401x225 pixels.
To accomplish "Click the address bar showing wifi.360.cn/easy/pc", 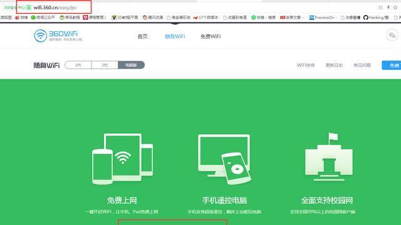I will point(55,7).
